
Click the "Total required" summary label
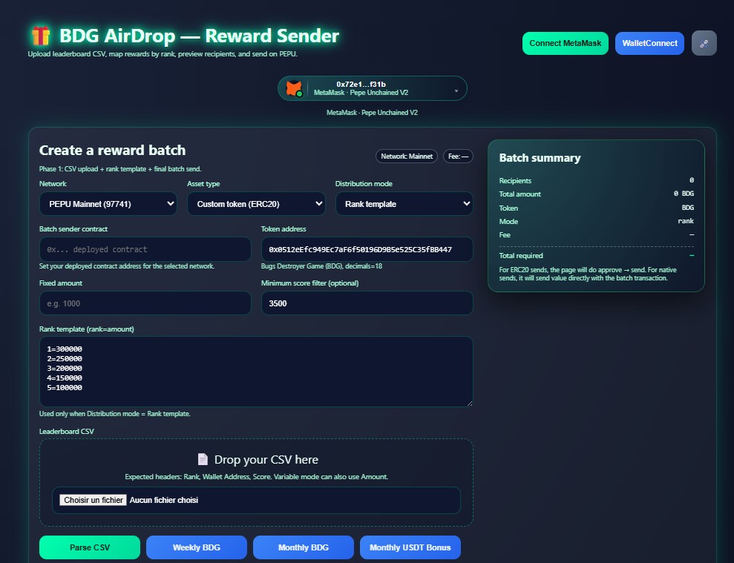pos(521,255)
